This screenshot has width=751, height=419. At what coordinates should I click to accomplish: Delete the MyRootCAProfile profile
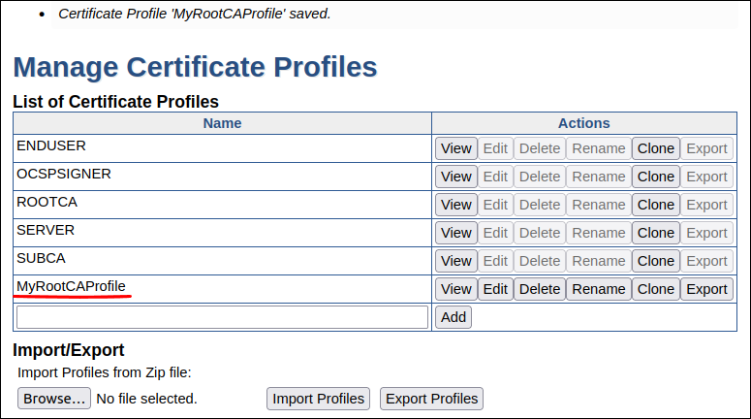(x=539, y=289)
